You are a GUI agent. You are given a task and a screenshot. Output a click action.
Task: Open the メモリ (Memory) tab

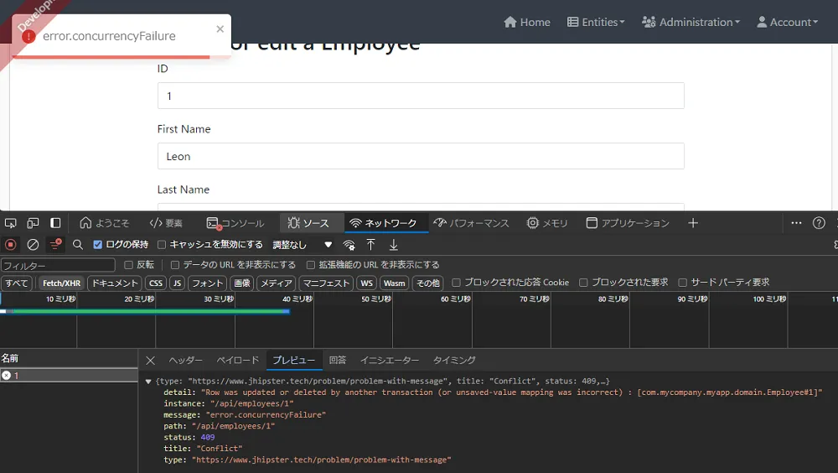(547, 223)
